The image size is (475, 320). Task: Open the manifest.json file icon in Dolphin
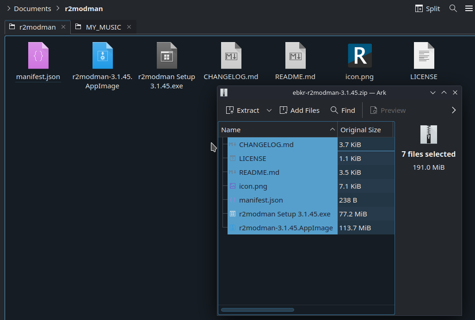38,55
